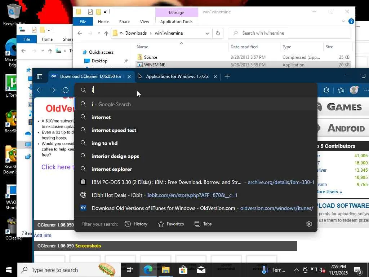Open Edge favorites star icon
This screenshot has width=369, height=277.
click(x=341, y=90)
